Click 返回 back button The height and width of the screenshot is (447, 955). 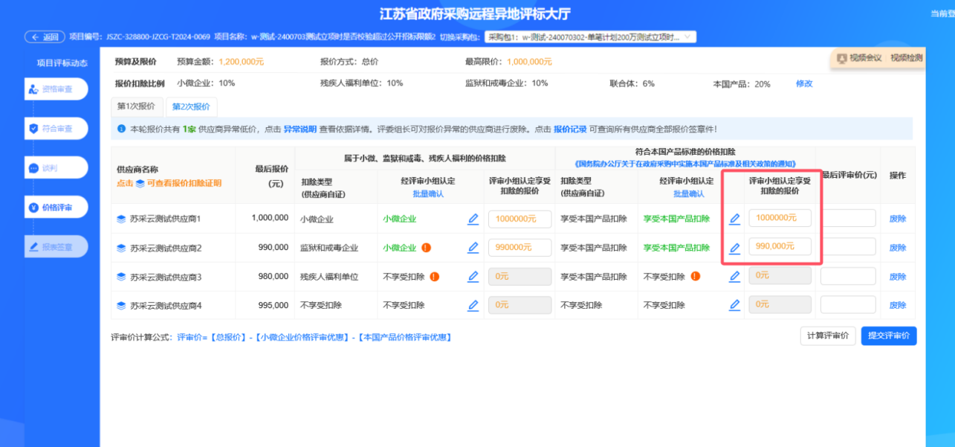[45, 36]
